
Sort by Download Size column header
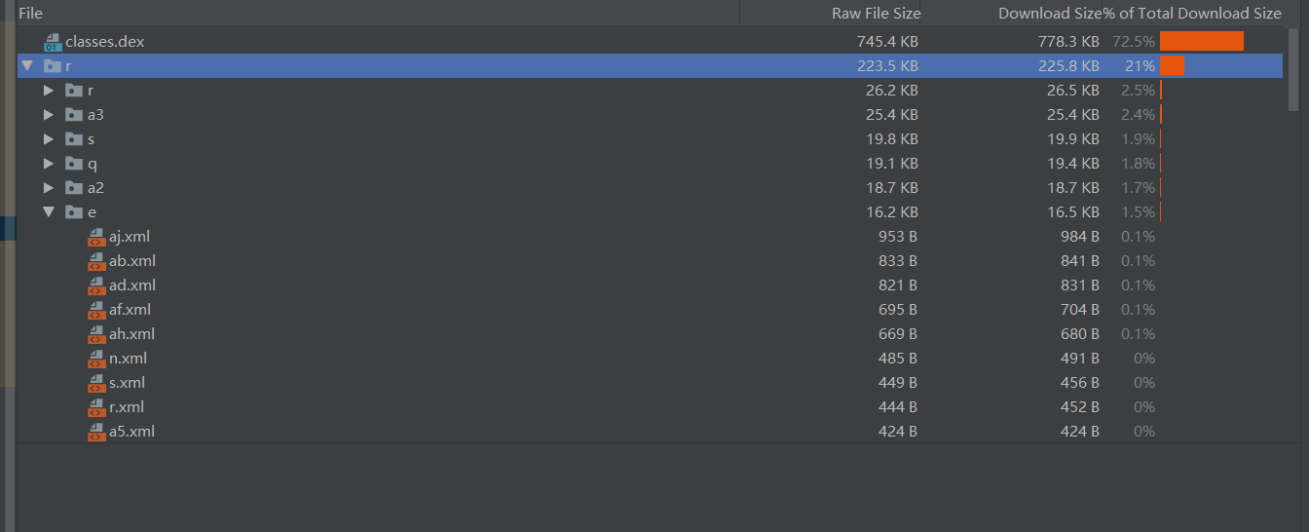(1049, 14)
